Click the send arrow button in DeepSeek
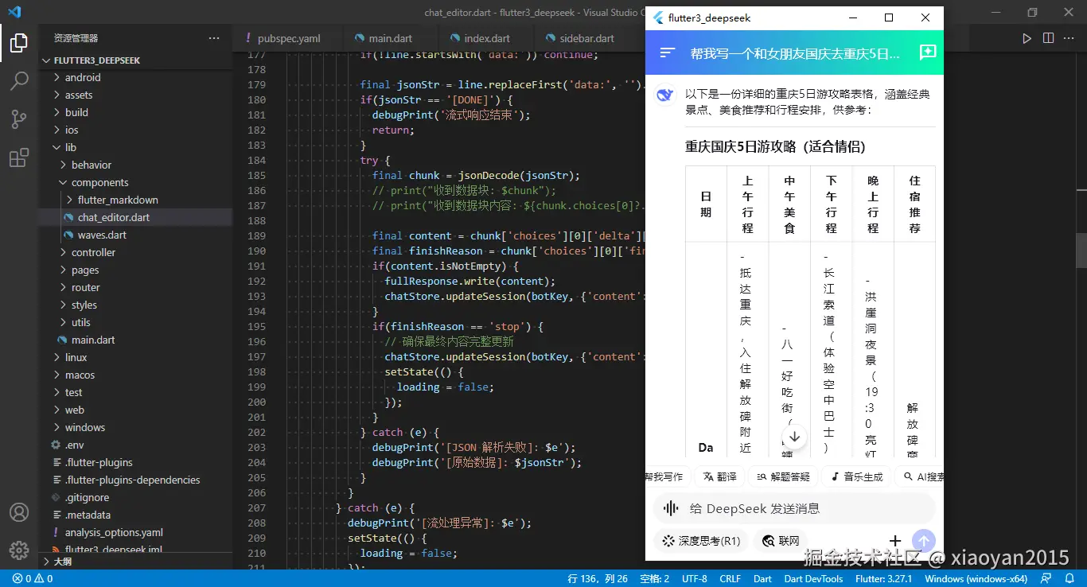The width and height of the screenshot is (1087, 587). 923,540
